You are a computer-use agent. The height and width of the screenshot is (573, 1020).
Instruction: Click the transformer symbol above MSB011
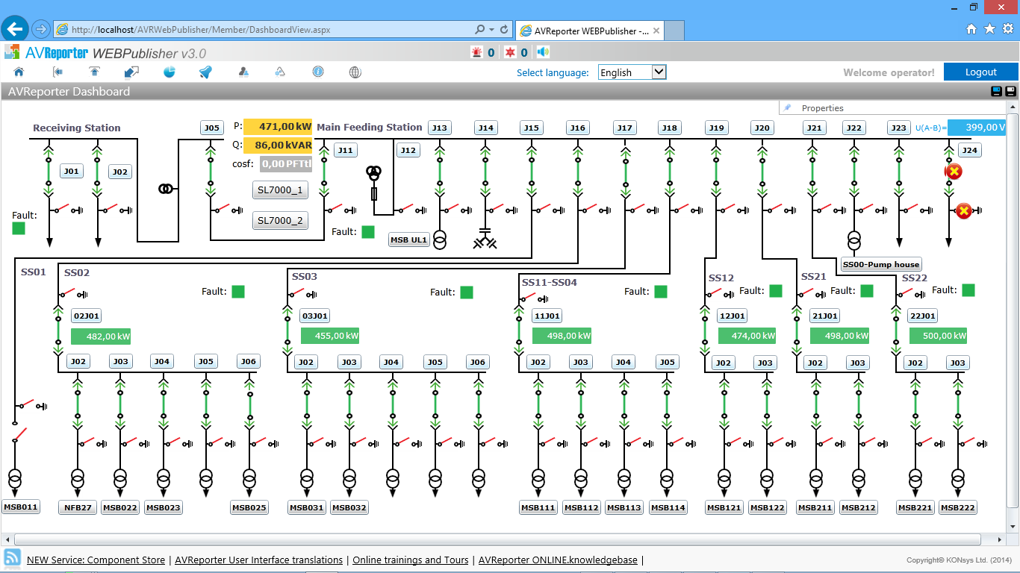click(x=14, y=477)
